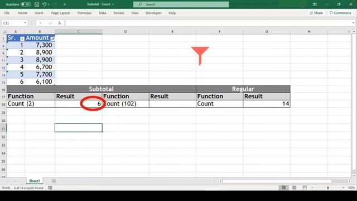Select row 18 header
Screen dimensions: 357x201
click(x=3, y=104)
